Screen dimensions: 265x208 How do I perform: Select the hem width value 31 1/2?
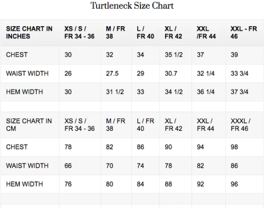click(115, 92)
